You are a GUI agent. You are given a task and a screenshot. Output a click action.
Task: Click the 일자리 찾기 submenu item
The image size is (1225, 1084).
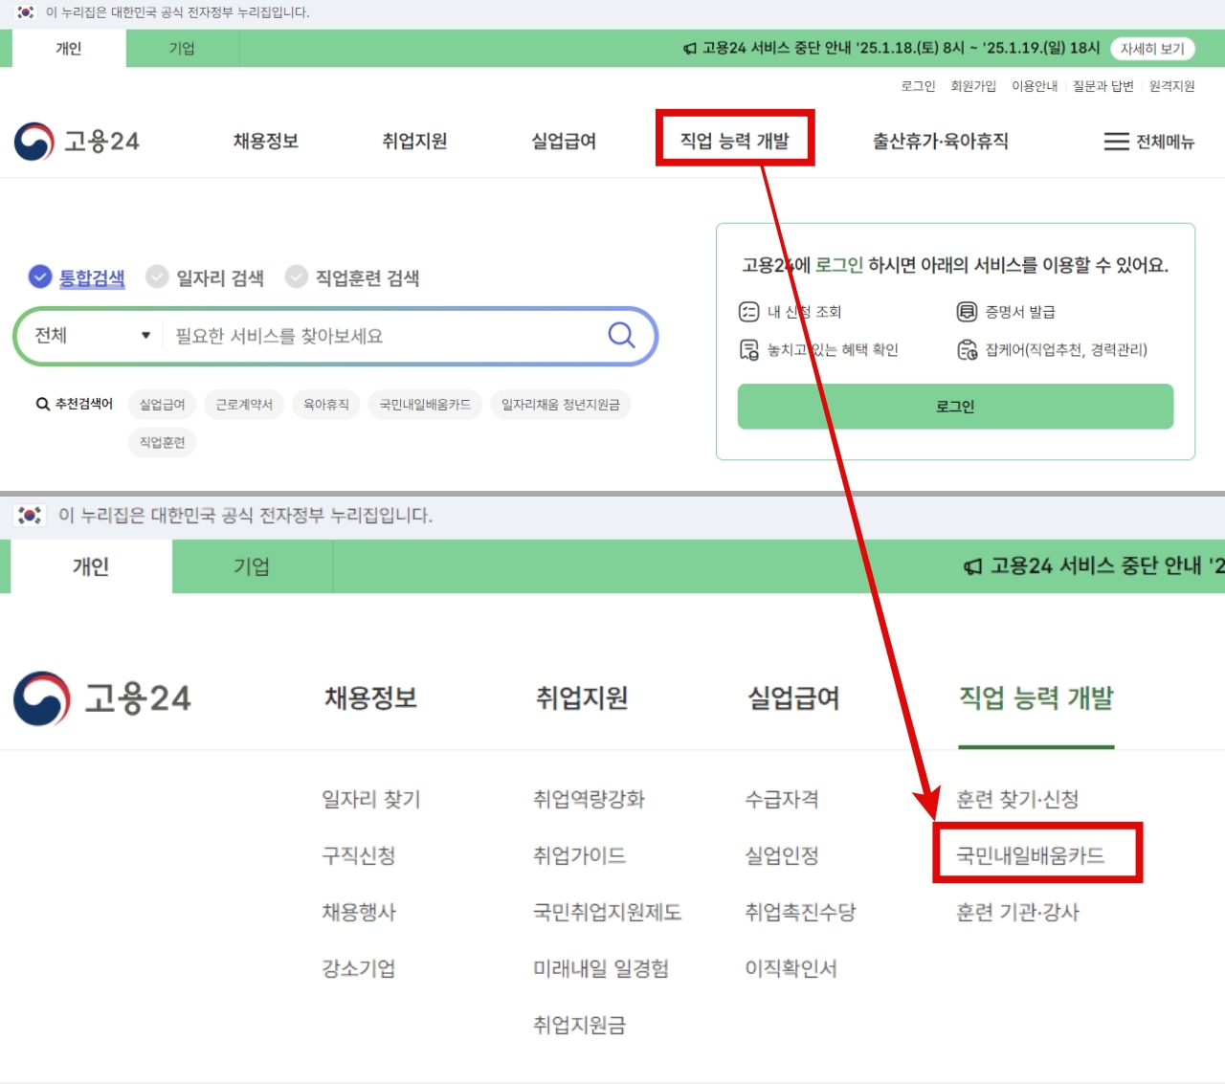pos(371,800)
